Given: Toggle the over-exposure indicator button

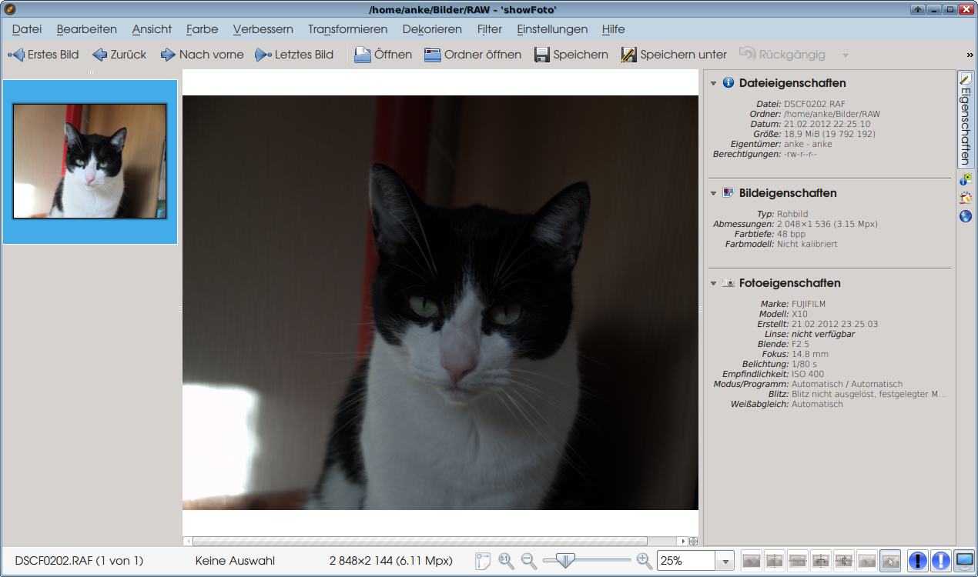Looking at the screenshot, I should [940, 561].
